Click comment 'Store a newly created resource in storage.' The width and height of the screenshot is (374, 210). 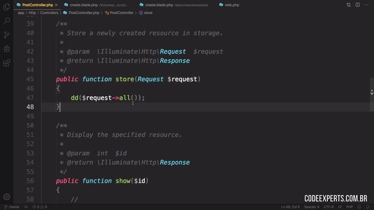tap(145, 33)
